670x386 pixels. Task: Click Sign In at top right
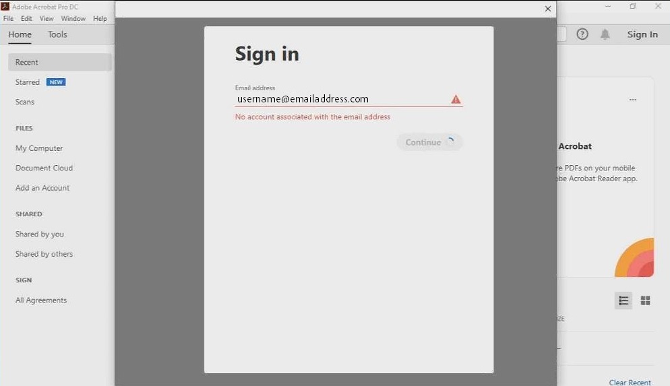[x=642, y=34]
